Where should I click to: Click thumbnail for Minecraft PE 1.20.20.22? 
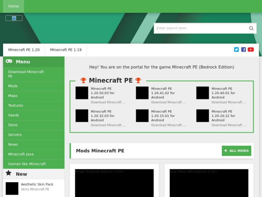pos(203,116)
